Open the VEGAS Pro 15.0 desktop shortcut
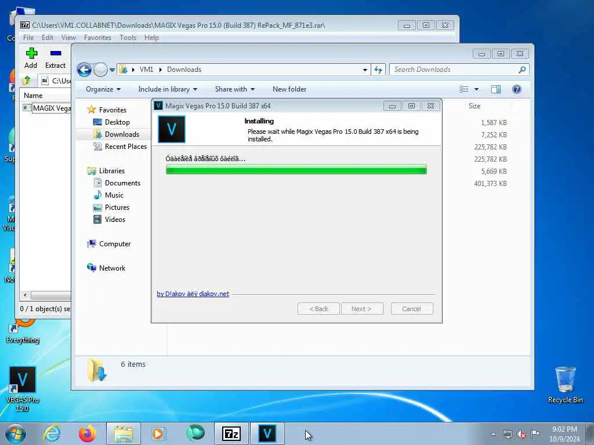Screen dimensions: 594x445 point(23,389)
